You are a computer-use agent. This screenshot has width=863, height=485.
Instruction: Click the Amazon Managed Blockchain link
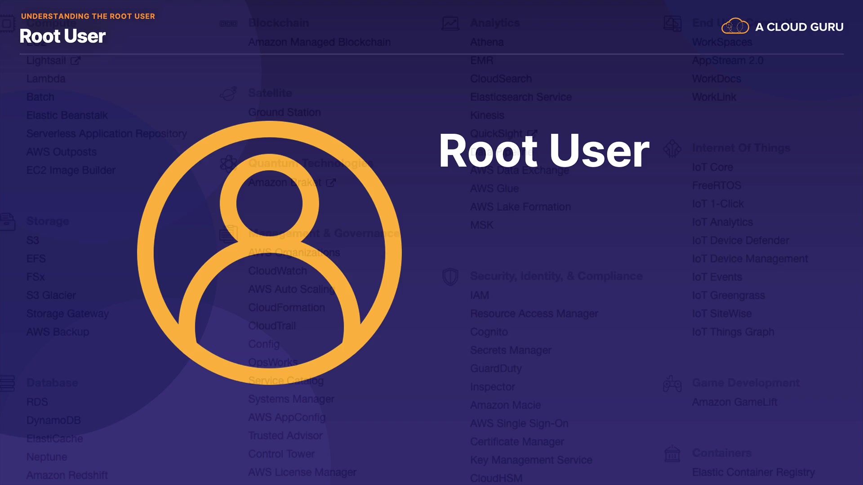click(x=319, y=42)
